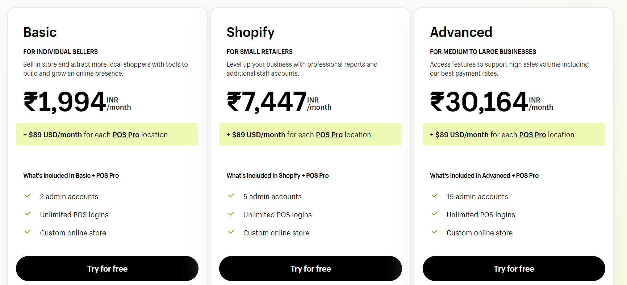Click the checkmark beside 5 admin accounts

click(231, 196)
